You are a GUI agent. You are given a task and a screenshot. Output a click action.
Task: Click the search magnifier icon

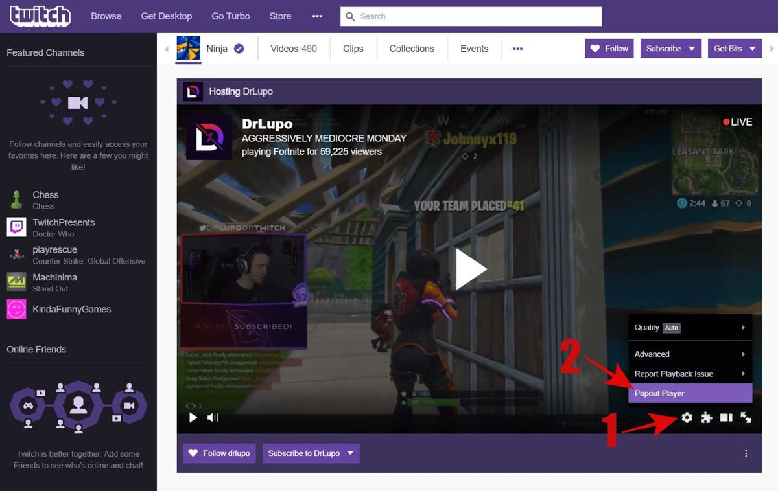point(350,16)
